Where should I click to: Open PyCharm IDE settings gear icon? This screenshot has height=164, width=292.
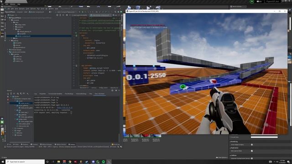click(118, 12)
